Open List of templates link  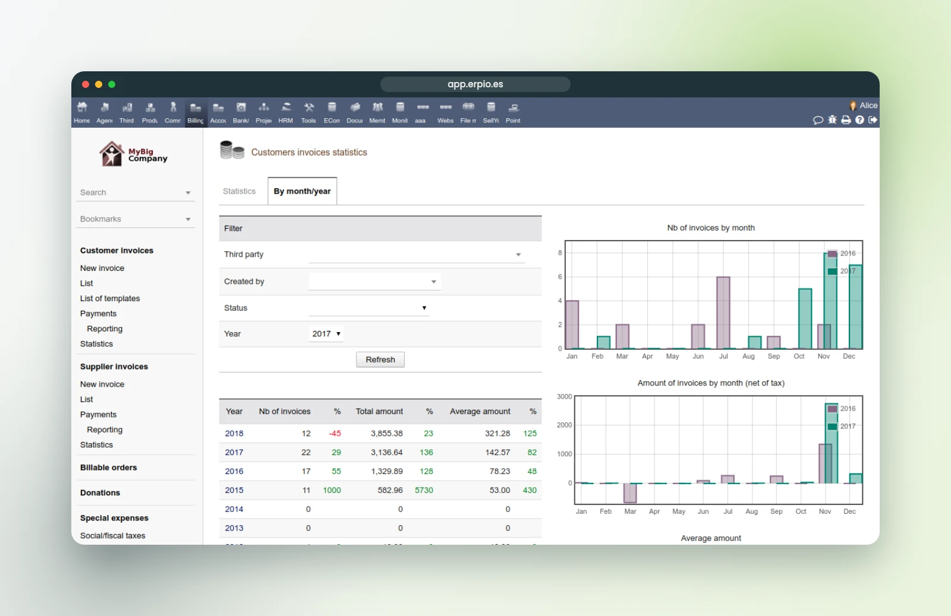tap(110, 299)
